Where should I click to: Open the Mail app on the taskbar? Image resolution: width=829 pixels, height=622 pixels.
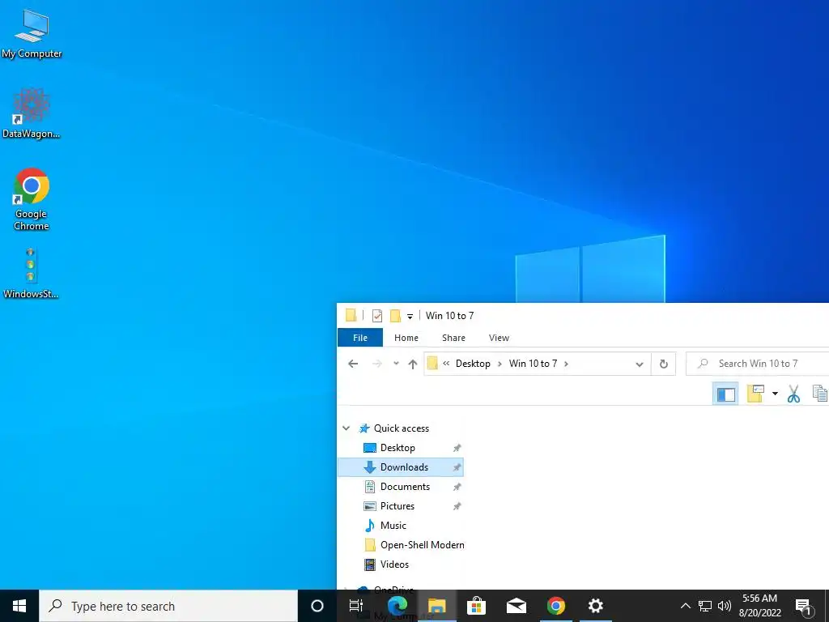516,606
